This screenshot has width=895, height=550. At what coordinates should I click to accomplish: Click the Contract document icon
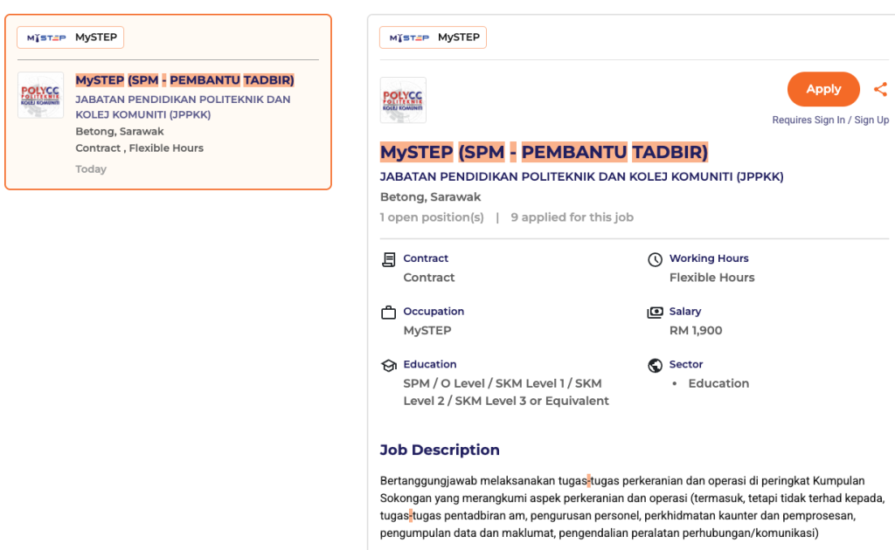tap(389, 259)
